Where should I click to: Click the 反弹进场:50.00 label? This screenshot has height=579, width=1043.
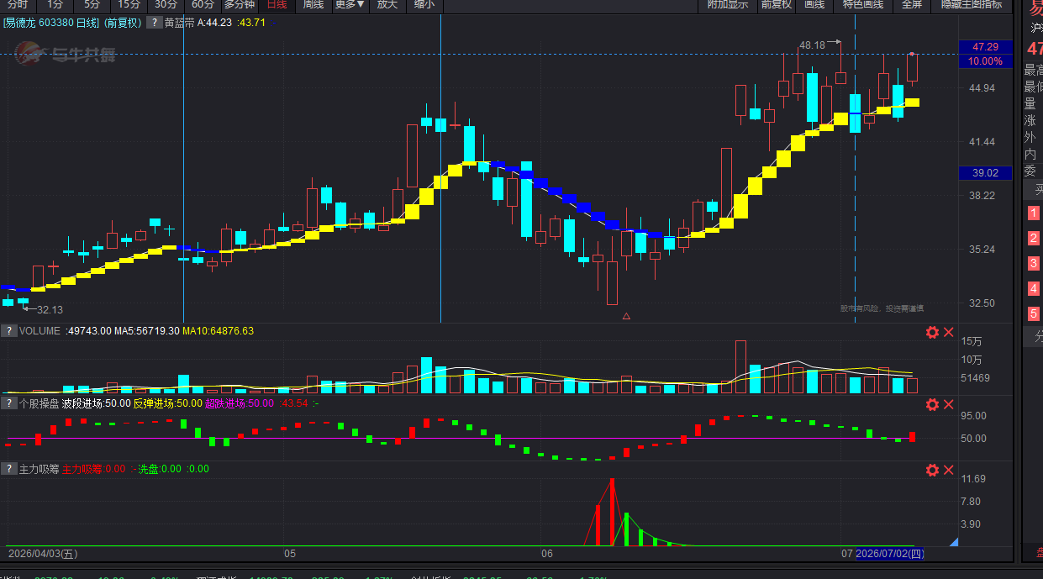(x=167, y=403)
